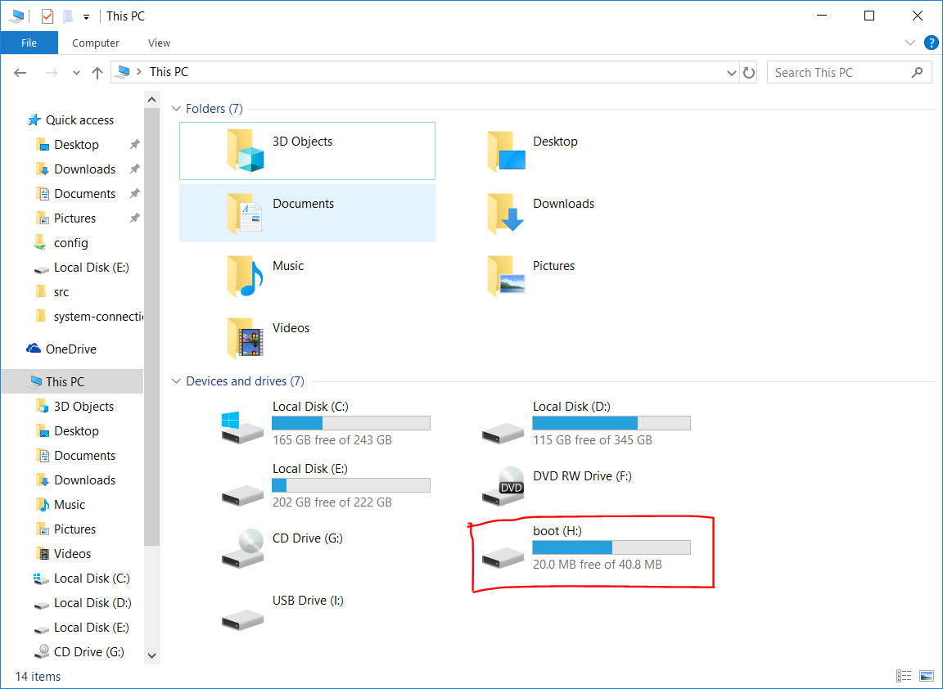Click sidebar scrollbar up arrow

click(152, 100)
